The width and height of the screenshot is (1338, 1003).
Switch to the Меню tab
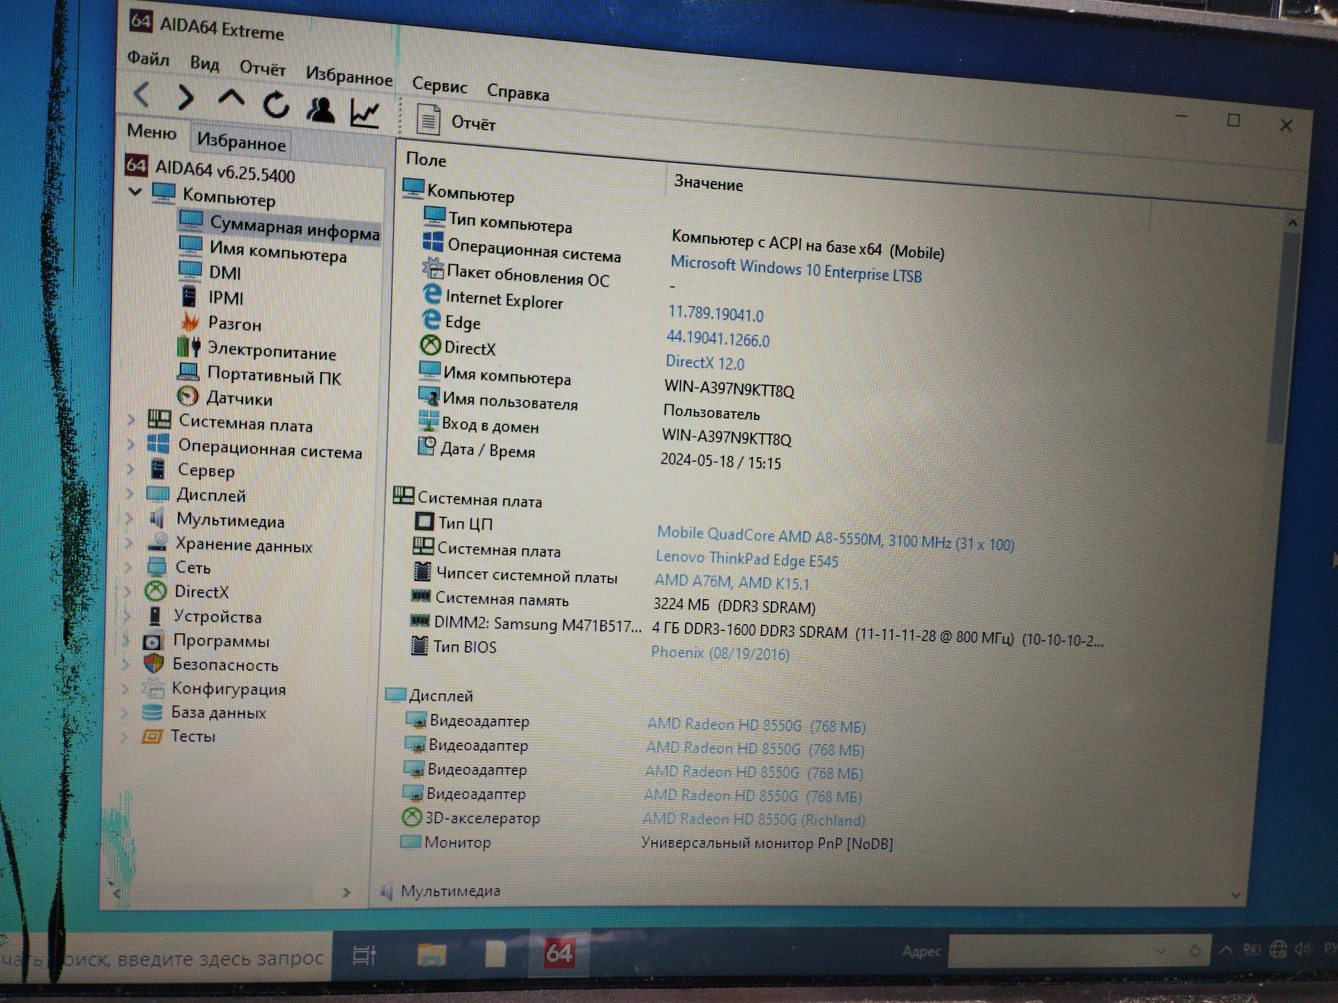pos(151,132)
